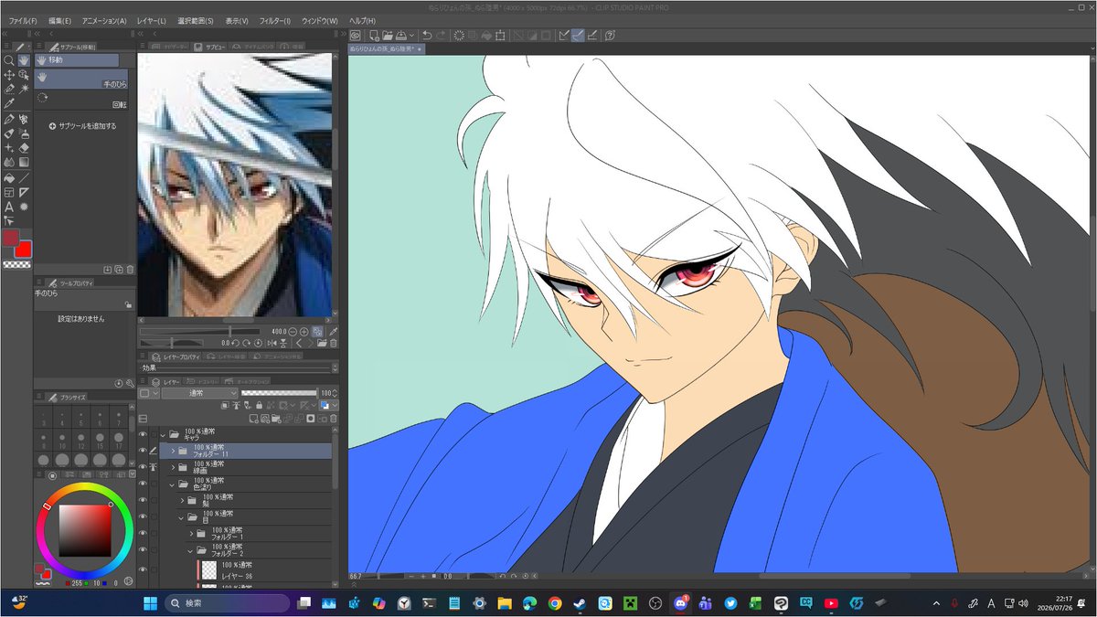Select the Move layer tool
Image resolution: width=1097 pixels, height=617 pixels.
tap(9, 75)
